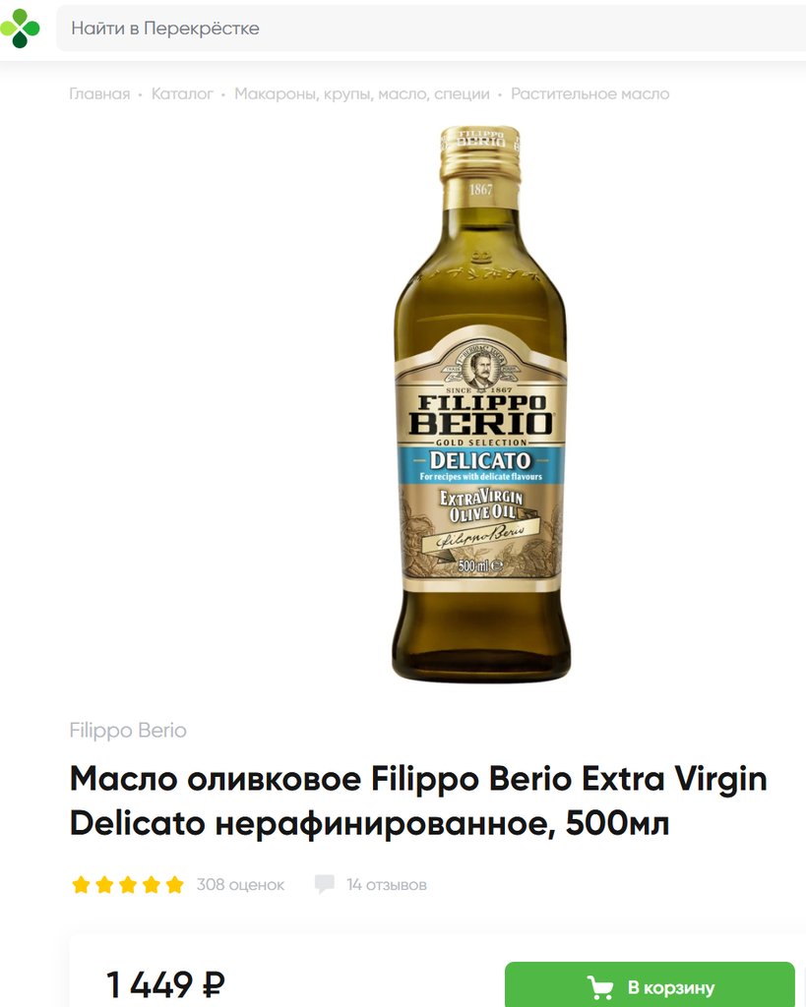The width and height of the screenshot is (806, 1007).
Task: Open the Filippo Berio bottle product image
Action: pyautogui.click(x=481, y=404)
